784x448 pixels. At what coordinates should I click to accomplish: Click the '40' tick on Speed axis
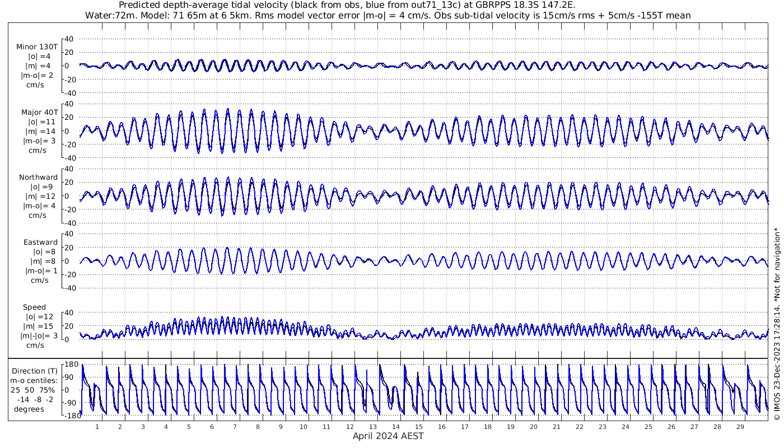pyautogui.click(x=70, y=312)
